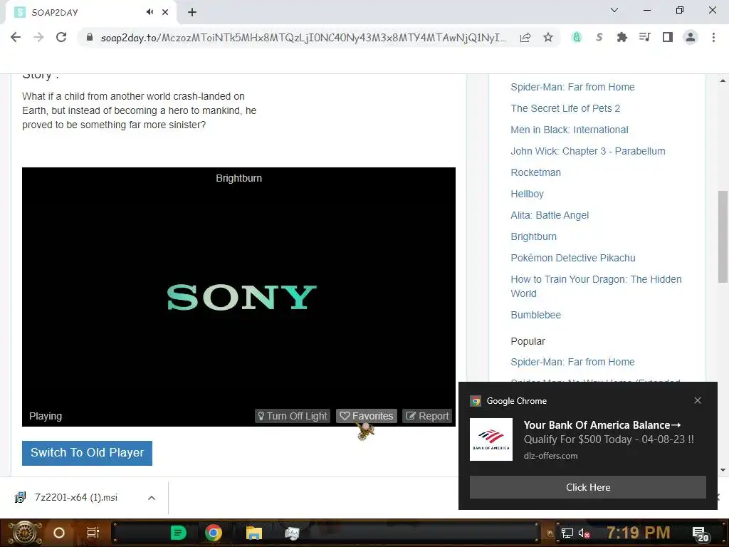Open the Rocketman link
This screenshot has height=547, width=729.
pyautogui.click(x=535, y=172)
